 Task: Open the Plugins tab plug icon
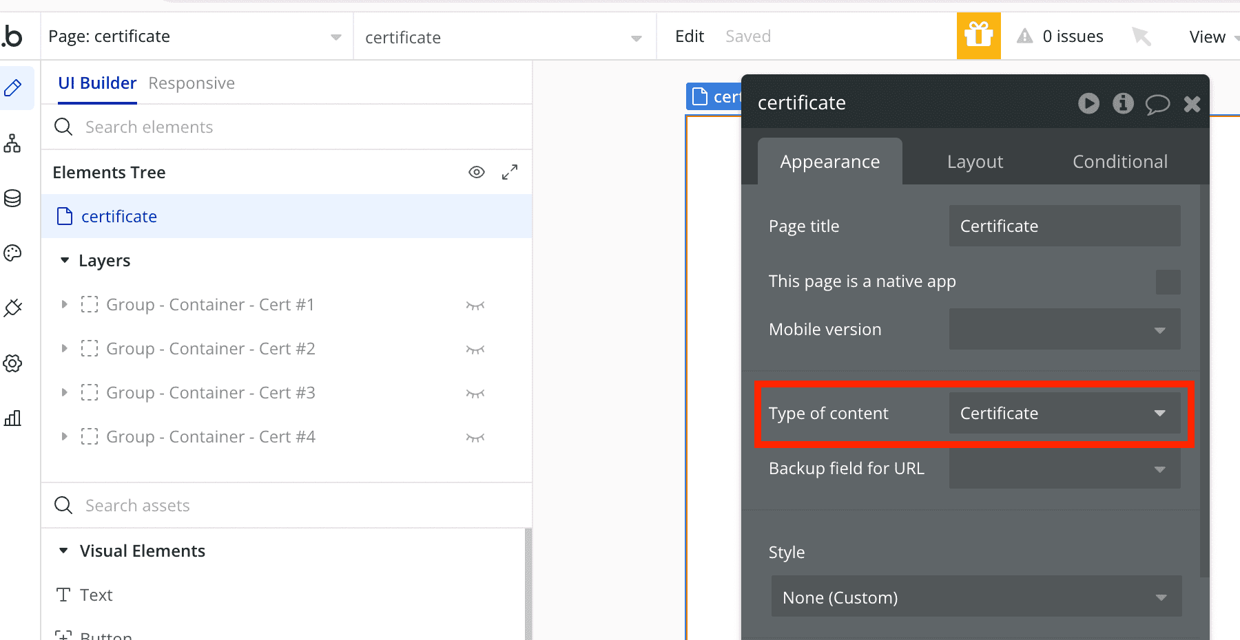[12, 308]
